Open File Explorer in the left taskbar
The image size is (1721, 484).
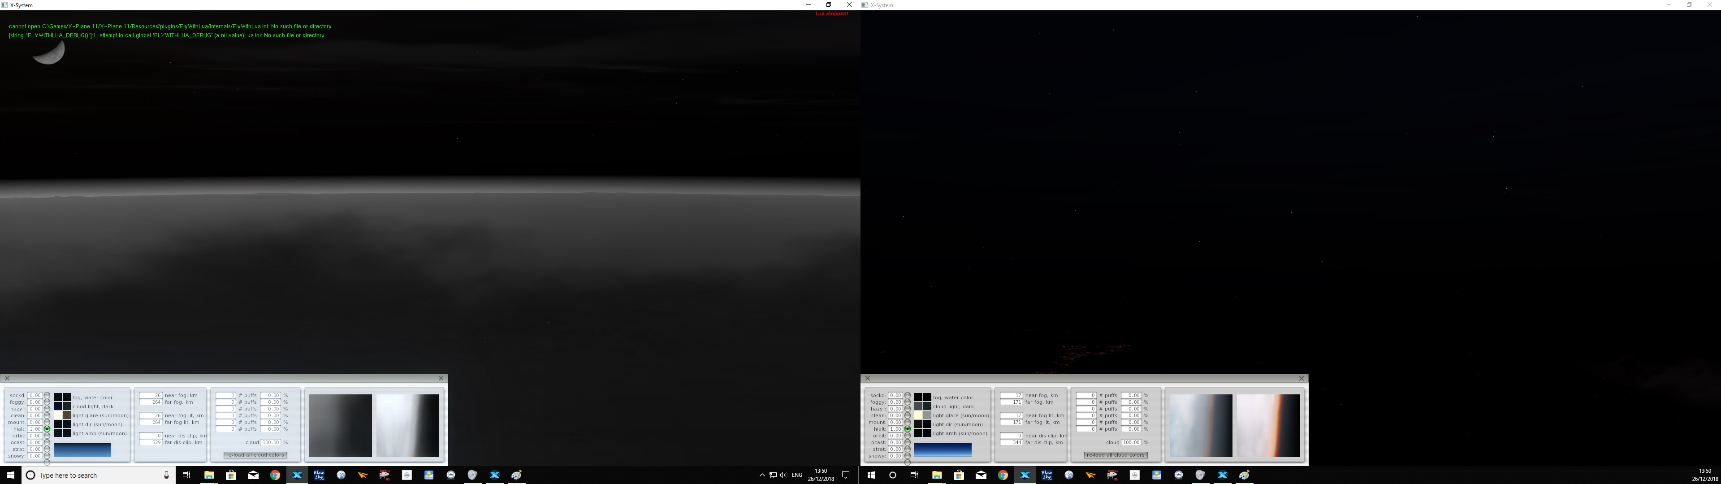point(209,475)
